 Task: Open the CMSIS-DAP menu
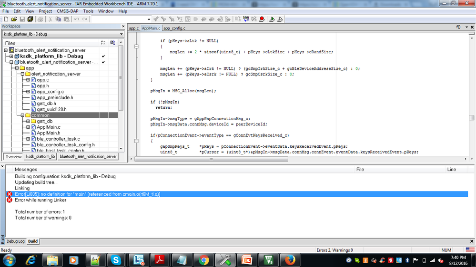(x=67, y=11)
